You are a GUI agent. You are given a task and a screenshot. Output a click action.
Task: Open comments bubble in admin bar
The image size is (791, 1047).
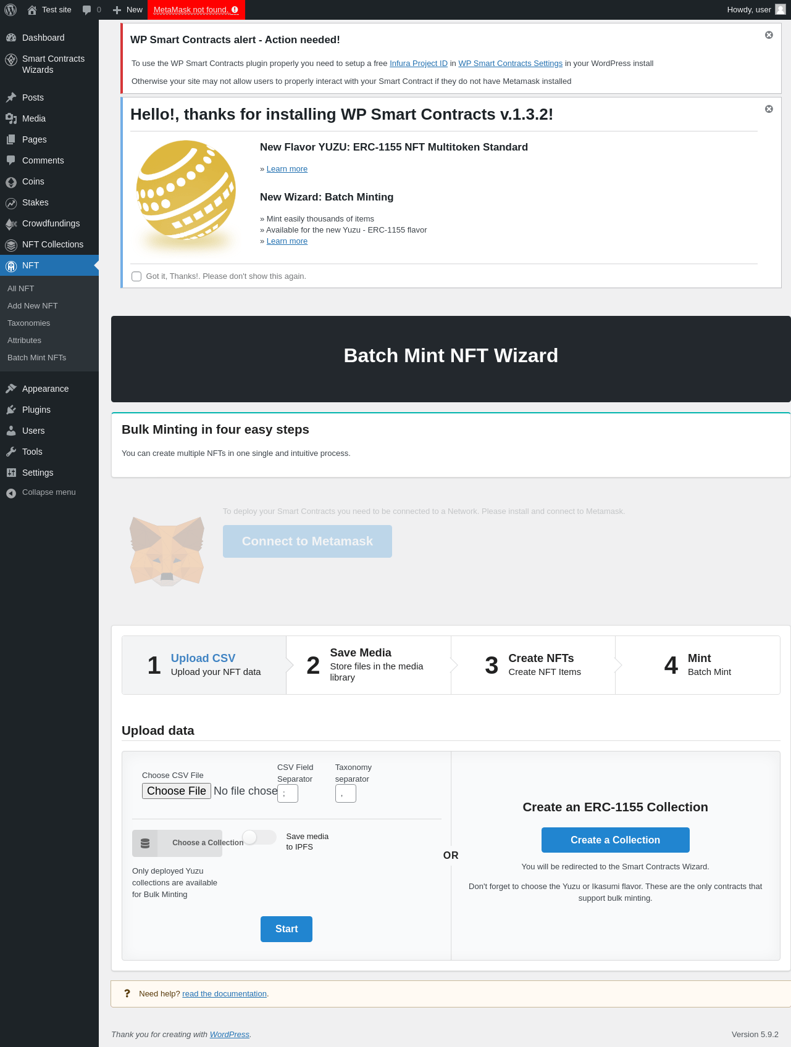86,10
